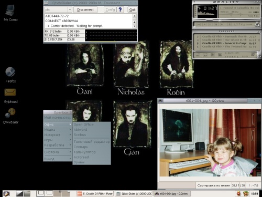This screenshot has height=197, width=262.
Task: Open the My Comp desktop icon
Action: click(10, 13)
